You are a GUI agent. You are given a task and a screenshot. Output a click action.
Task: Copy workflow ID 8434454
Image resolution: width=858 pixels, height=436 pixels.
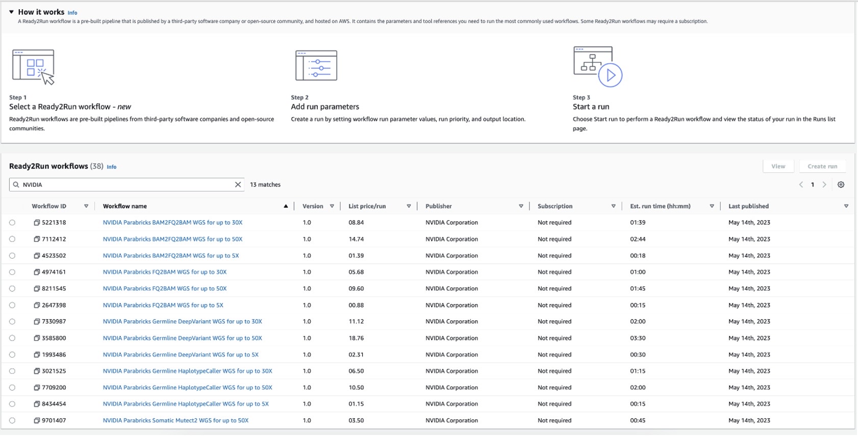click(37, 404)
